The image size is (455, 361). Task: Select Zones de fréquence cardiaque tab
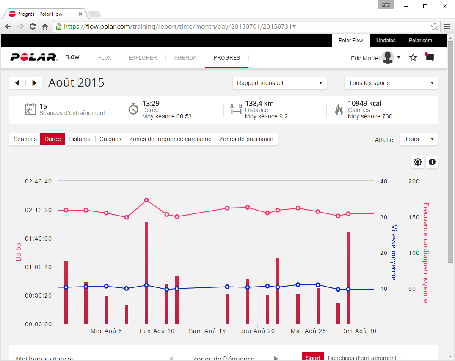click(x=170, y=139)
